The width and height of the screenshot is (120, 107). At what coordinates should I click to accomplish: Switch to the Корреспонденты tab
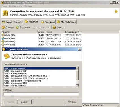(x=12, y=22)
